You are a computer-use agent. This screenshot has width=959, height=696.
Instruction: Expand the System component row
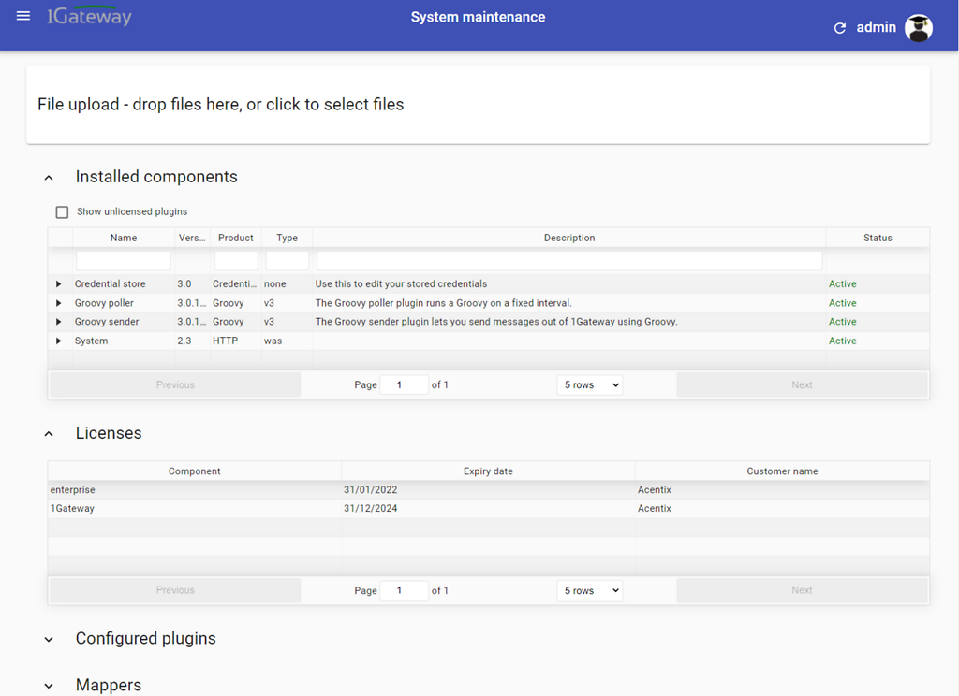(59, 341)
